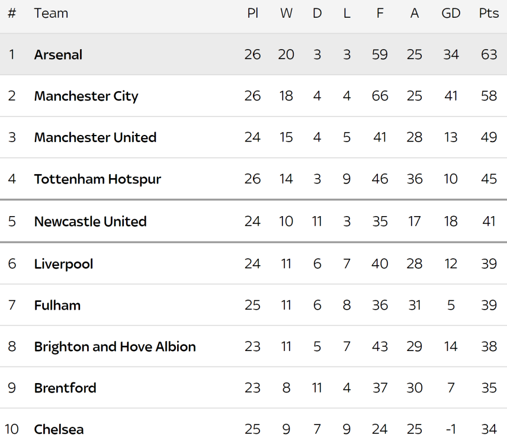Open Brighton and Hove Albion link
Viewport: 507px width, 444px height.
pyautogui.click(x=115, y=347)
